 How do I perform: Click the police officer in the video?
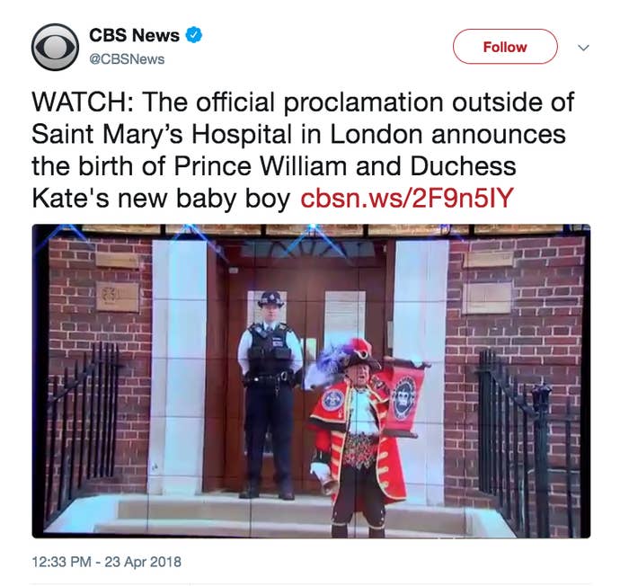(270, 395)
